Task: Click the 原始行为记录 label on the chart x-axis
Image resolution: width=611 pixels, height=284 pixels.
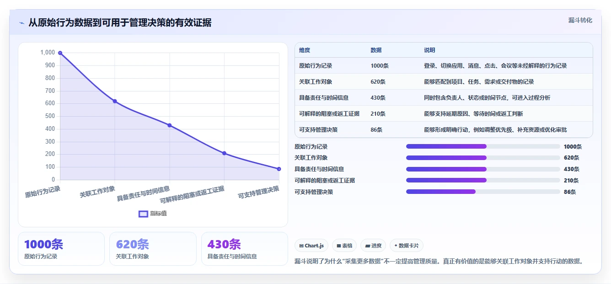Action: [x=43, y=191]
